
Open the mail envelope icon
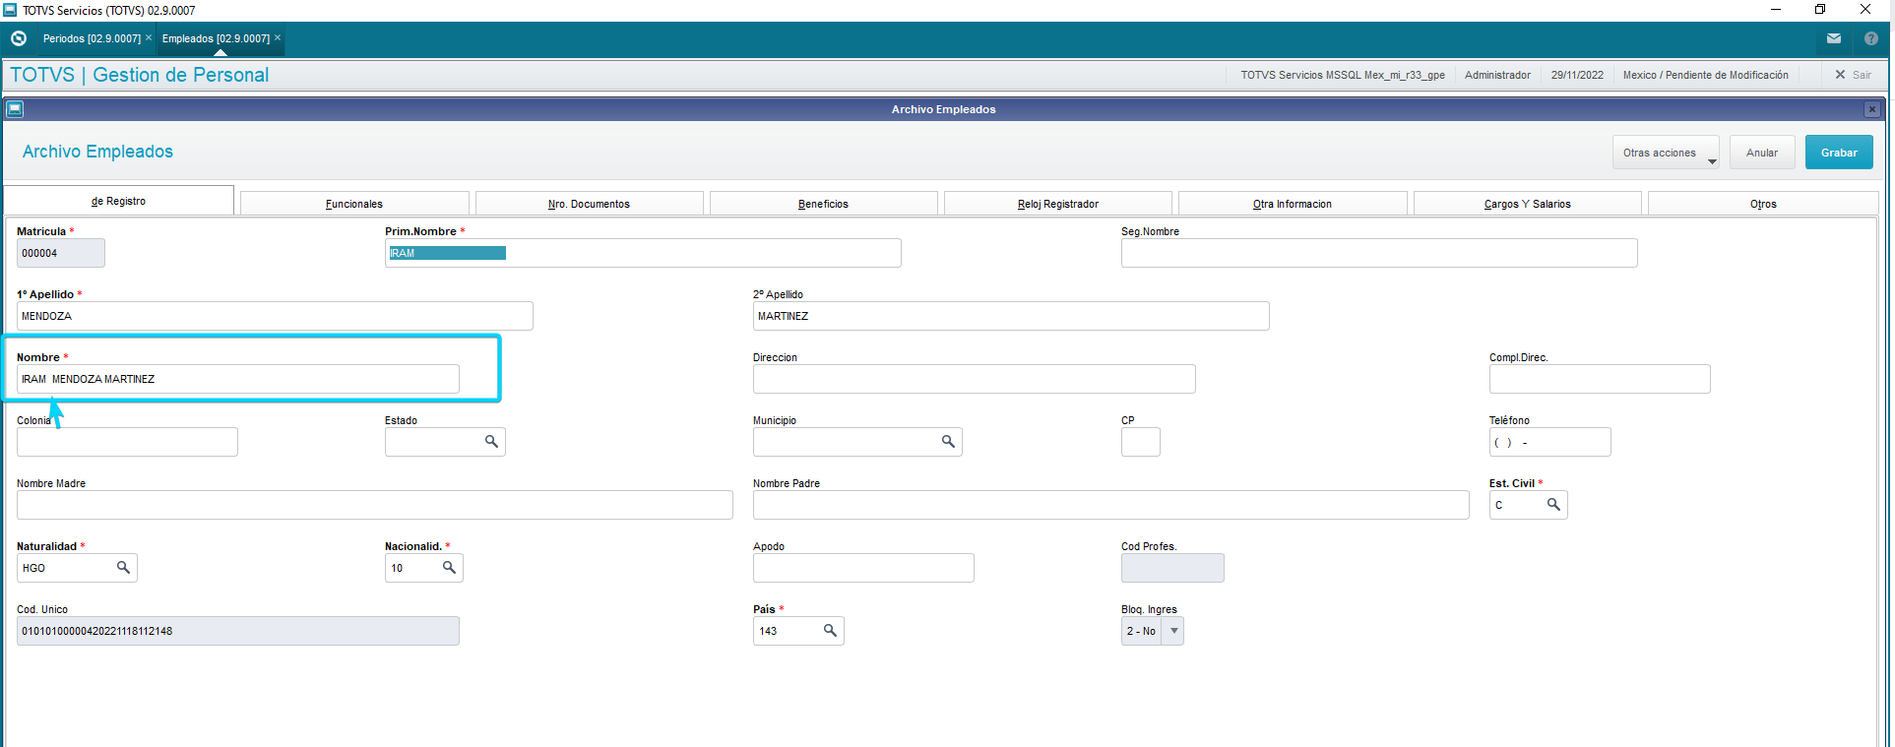pyautogui.click(x=1834, y=38)
